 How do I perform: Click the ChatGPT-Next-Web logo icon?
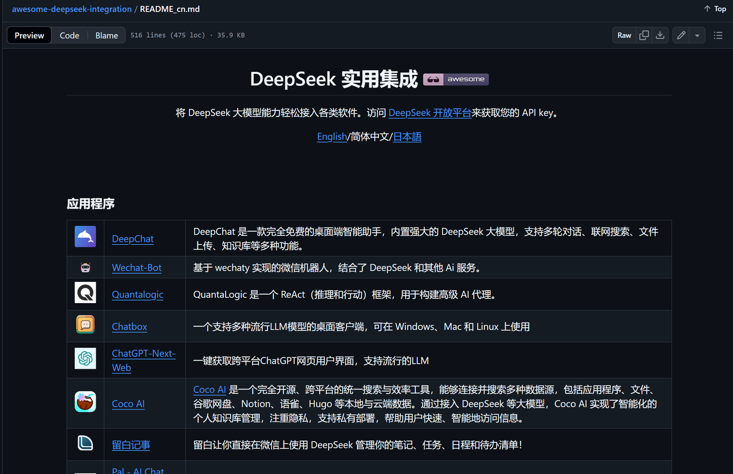pyautogui.click(x=85, y=359)
